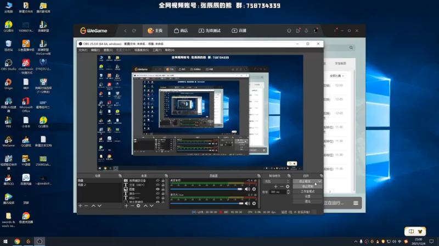Click the WeGame back arrow
The width and height of the screenshot is (439, 246).
coord(125,31)
